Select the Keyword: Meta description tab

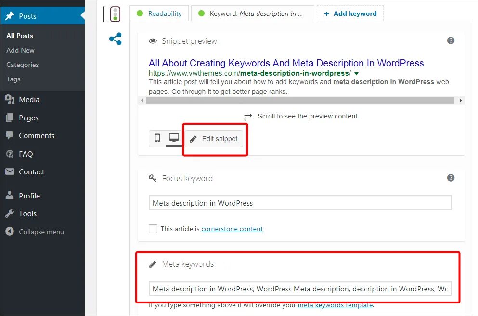252,13
